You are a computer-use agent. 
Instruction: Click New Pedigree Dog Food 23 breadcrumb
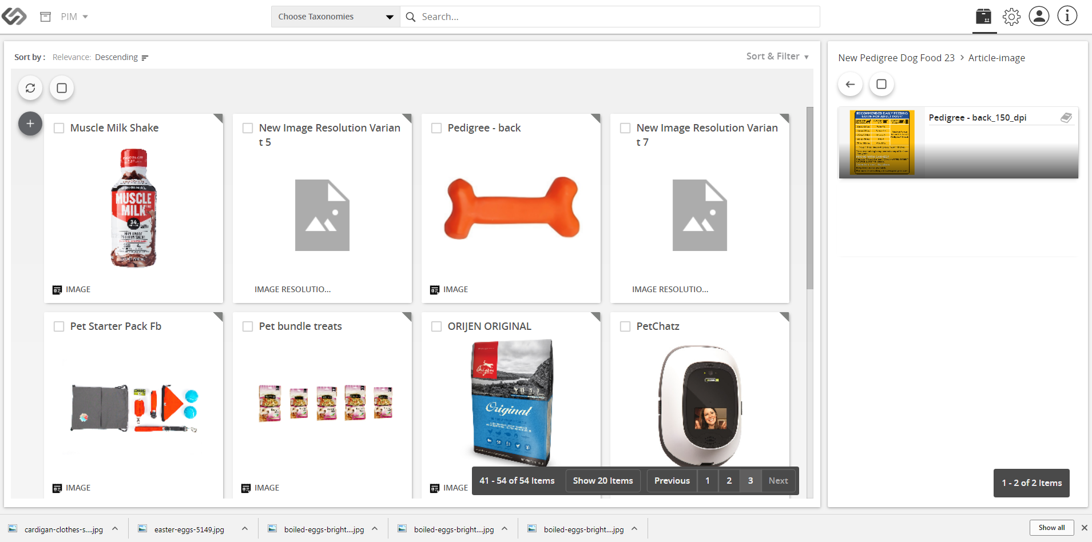[x=896, y=58]
